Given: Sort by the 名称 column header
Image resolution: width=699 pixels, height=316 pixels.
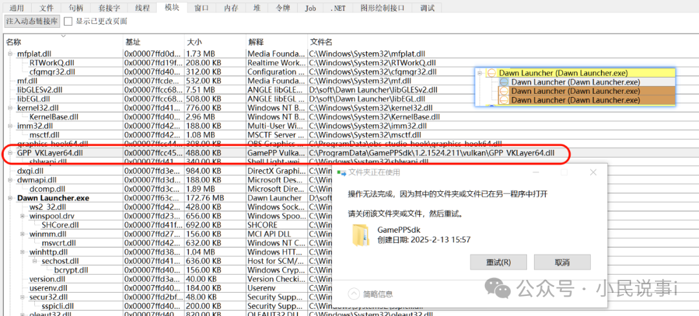Looking at the screenshot, I should (x=63, y=42).
